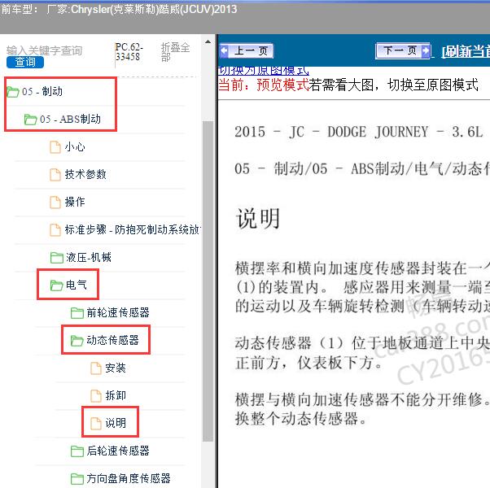Screen dimensions: 490x488
Task: Open the 说明 document
Action: (x=116, y=423)
